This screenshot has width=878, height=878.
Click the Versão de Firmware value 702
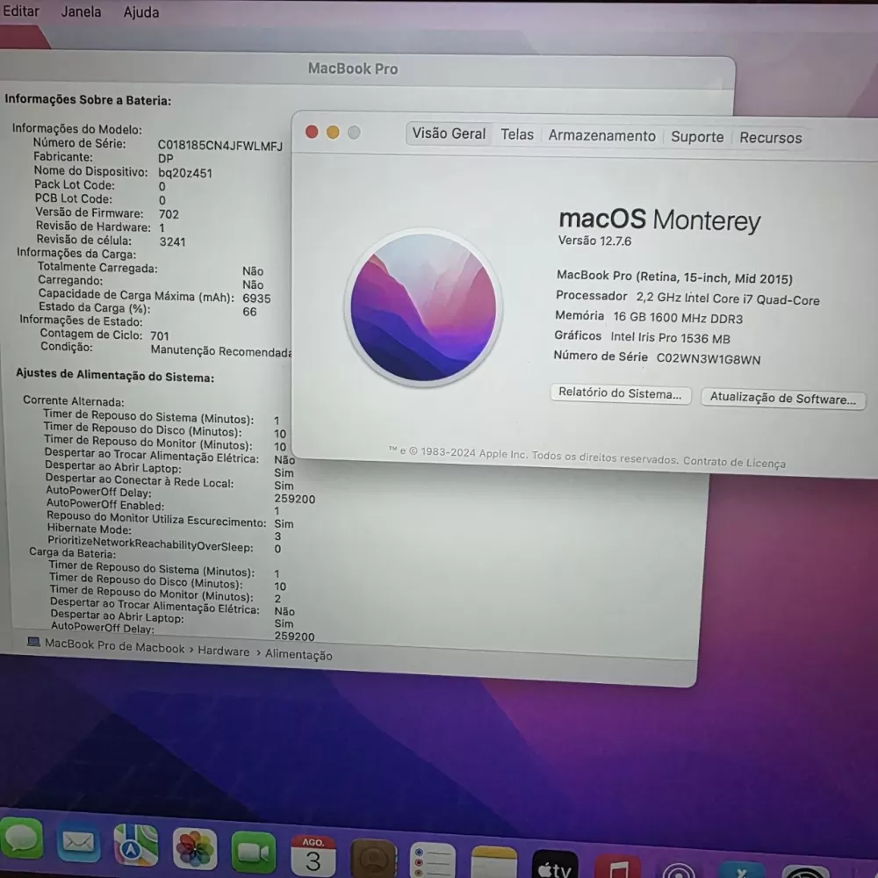(169, 214)
